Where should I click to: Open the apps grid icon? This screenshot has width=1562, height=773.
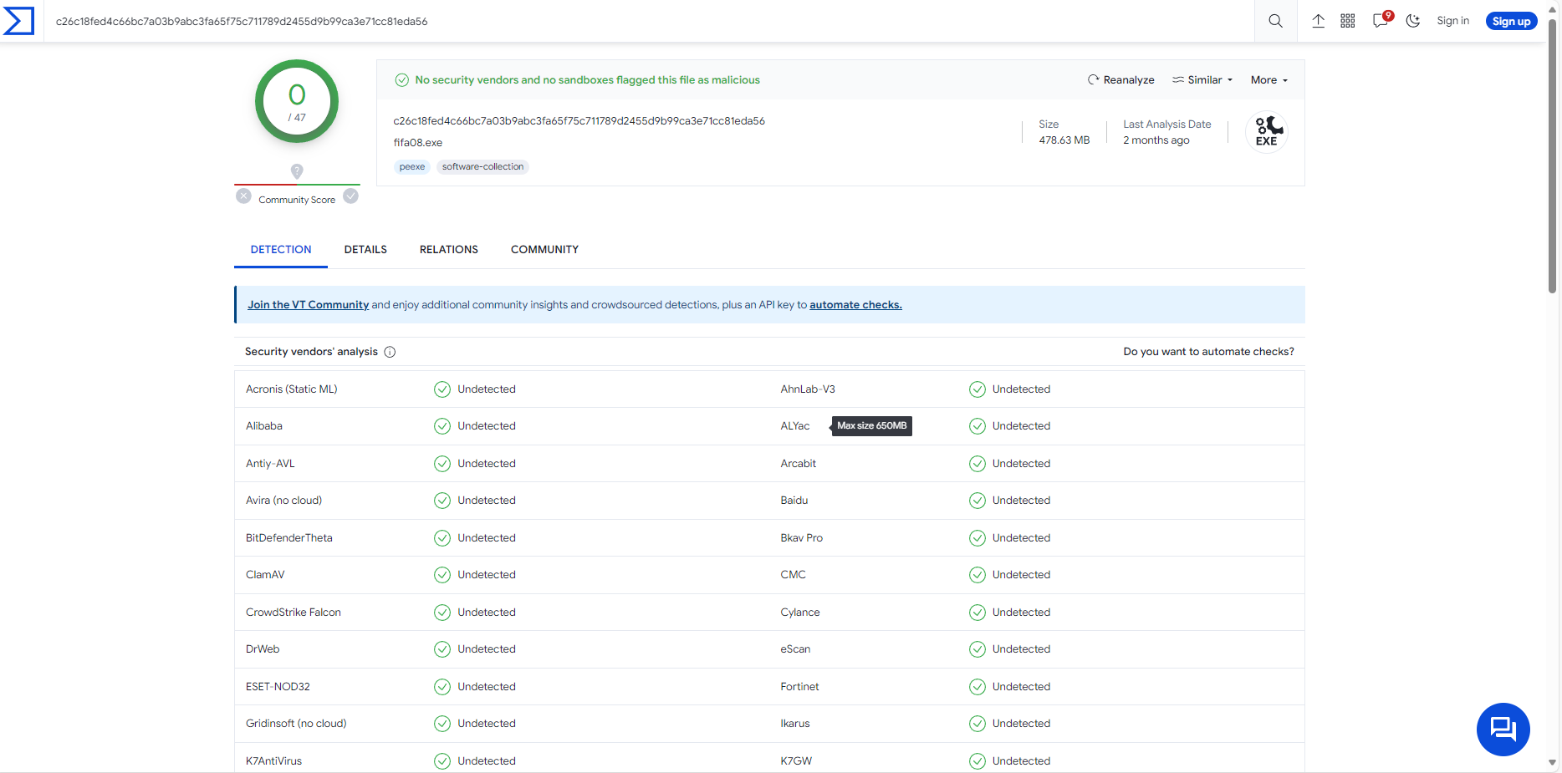1348,21
